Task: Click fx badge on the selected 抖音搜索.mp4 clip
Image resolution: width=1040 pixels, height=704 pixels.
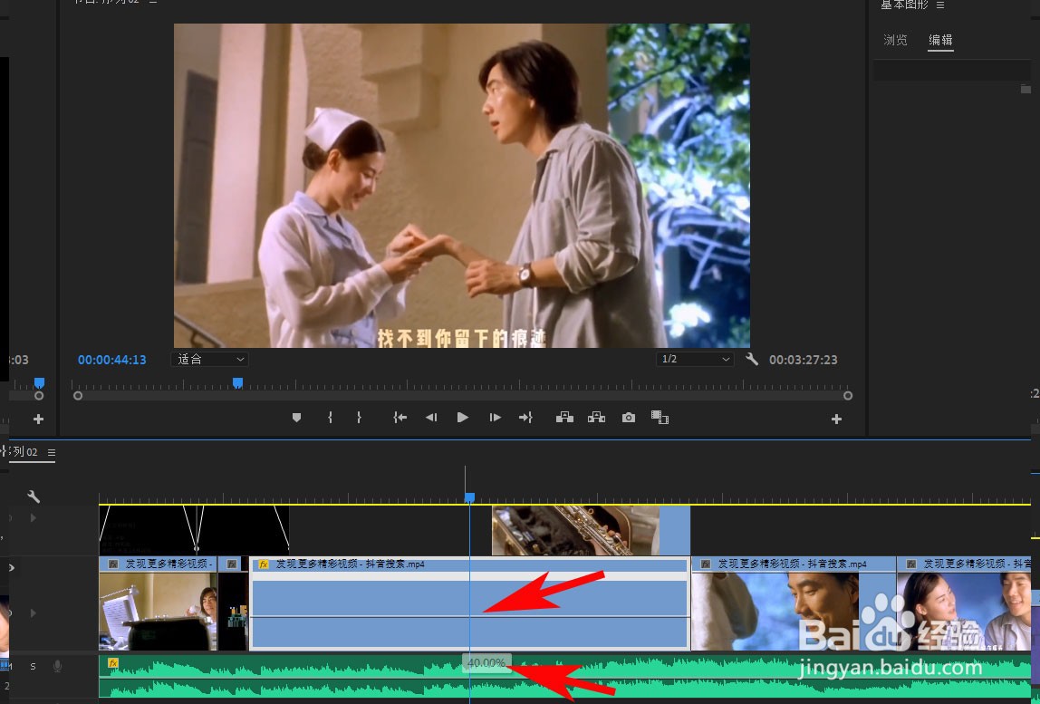Action: click(x=264, y=564)
